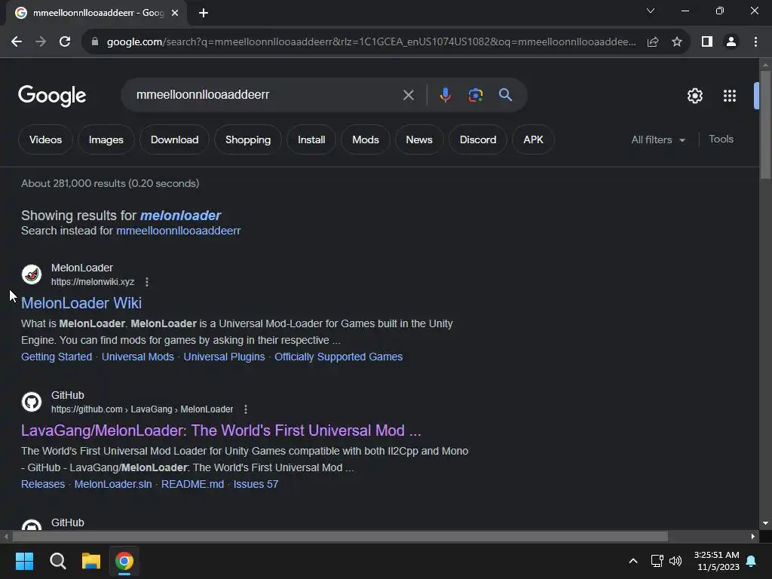Search by image with Google Lens

point(475,95)
